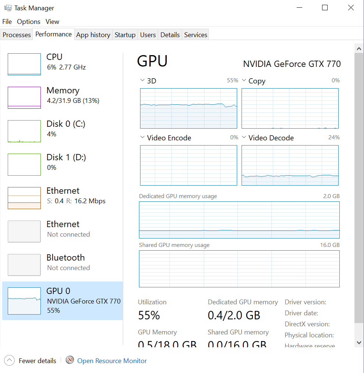Viewport: 364px width, 373px height.
Task: Click the Resource Monitor icon
Action: click(70, 360)
